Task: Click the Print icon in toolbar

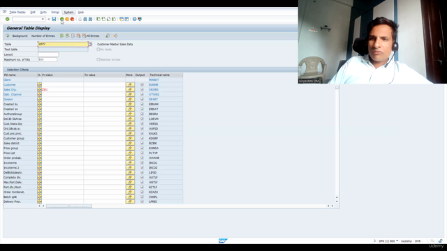Action: (80, 19)
